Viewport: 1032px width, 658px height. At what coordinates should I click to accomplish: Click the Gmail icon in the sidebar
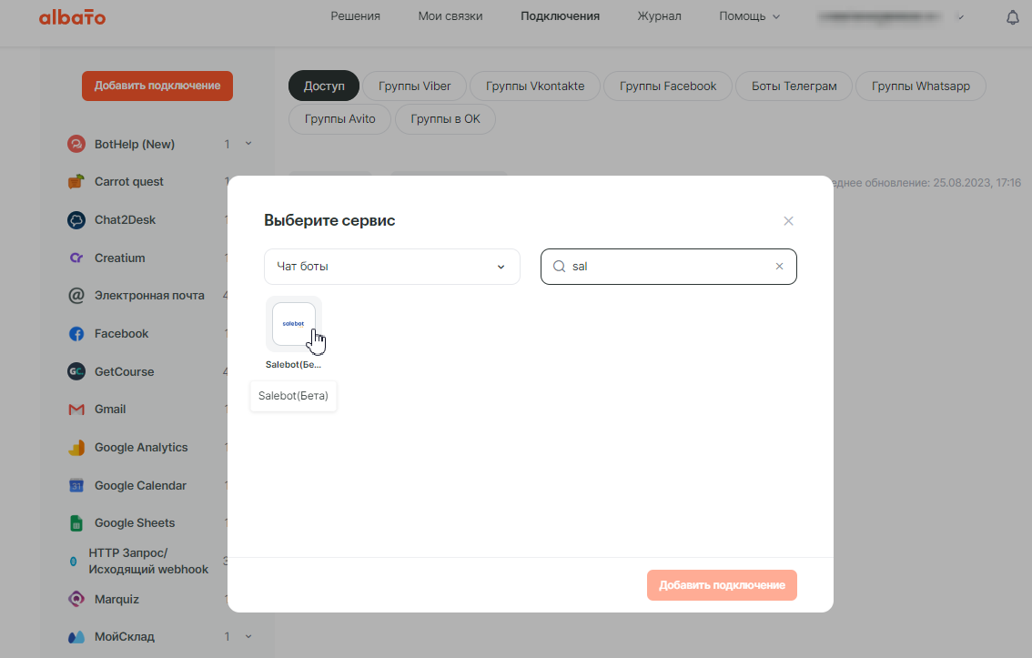click(x=76, y=410)
